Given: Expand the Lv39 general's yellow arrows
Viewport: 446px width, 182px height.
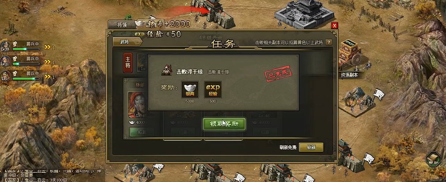Looking at the screenshot, I should pos(48,47).
